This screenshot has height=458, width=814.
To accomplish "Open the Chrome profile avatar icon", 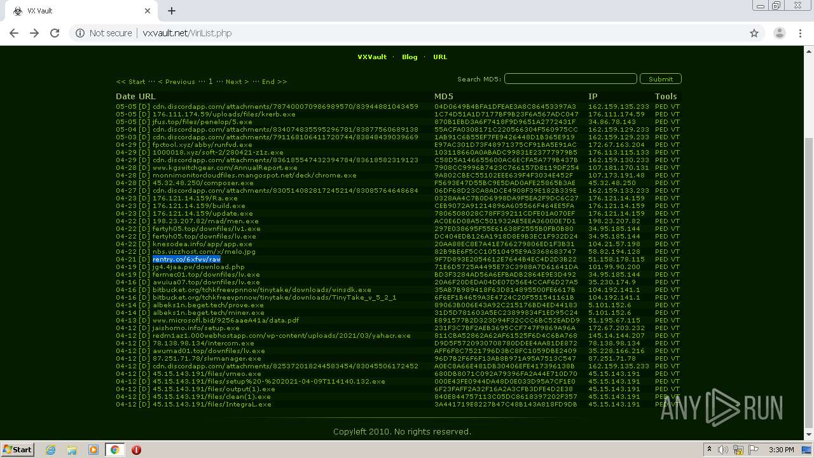I will click(779, 33).
